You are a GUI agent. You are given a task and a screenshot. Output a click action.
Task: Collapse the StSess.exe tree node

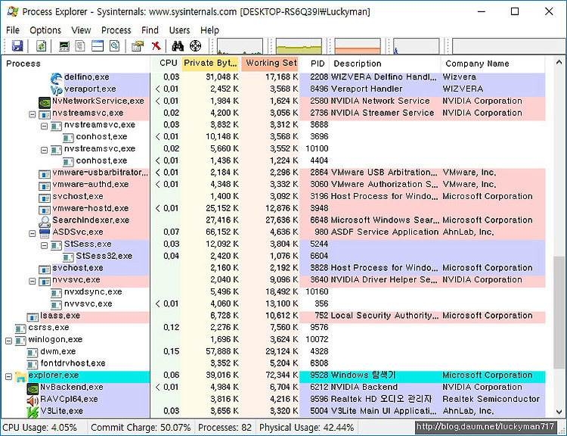(44, 245)
